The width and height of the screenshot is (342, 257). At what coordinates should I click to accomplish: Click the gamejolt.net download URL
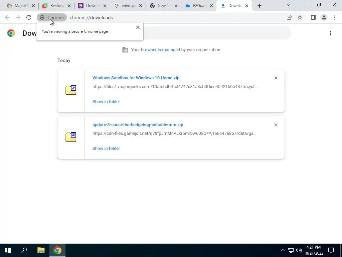[x=174, y=133]
